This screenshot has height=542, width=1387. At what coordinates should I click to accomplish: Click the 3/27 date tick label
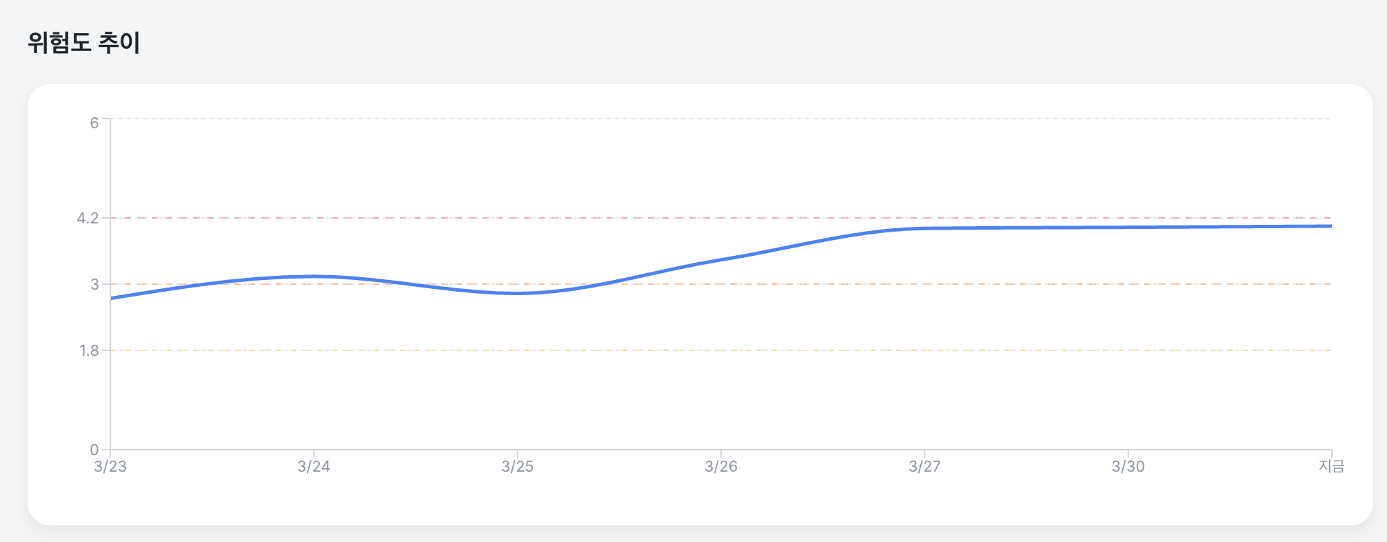pos(924,467)
